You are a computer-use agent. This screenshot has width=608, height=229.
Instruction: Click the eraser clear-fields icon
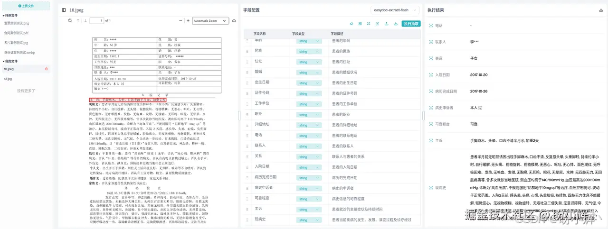tap(351, 23)
